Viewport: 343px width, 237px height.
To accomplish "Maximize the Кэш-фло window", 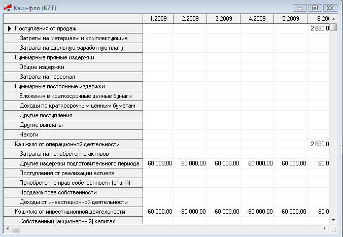I will click(316, 8).
